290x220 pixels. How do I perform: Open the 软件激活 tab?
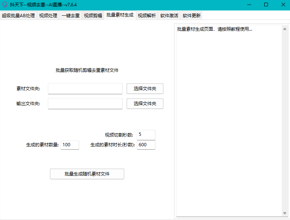[169, 16]
